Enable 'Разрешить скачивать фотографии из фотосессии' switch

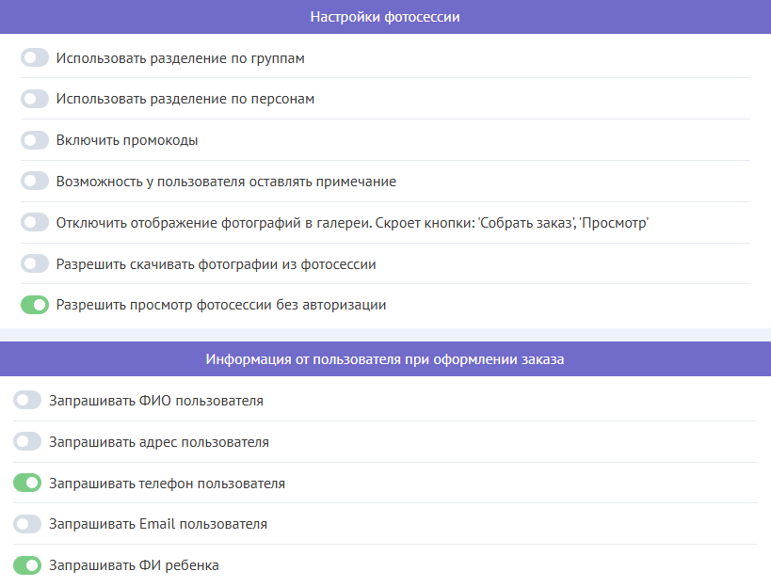tap(35, 264)
